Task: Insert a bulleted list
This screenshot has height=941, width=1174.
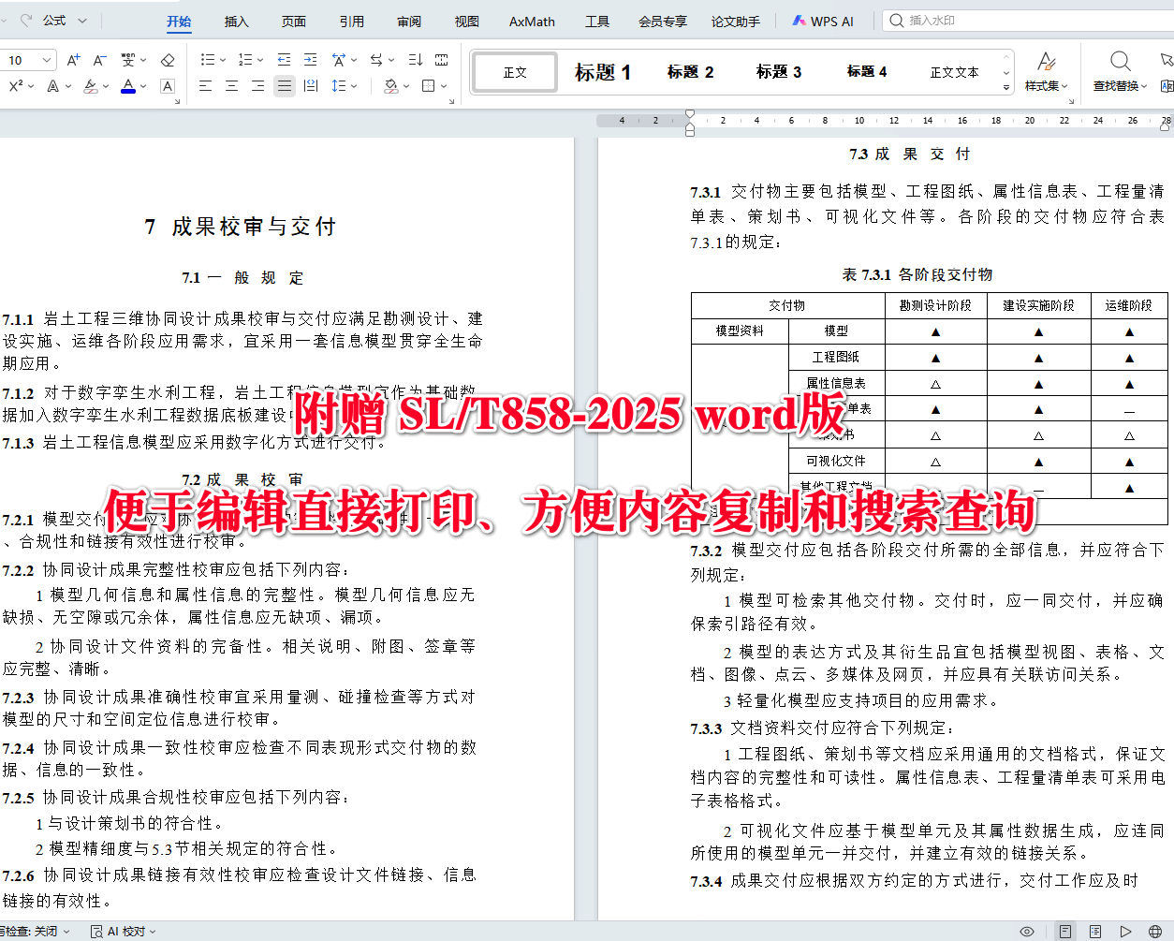Action: click(x=208, y=60)
